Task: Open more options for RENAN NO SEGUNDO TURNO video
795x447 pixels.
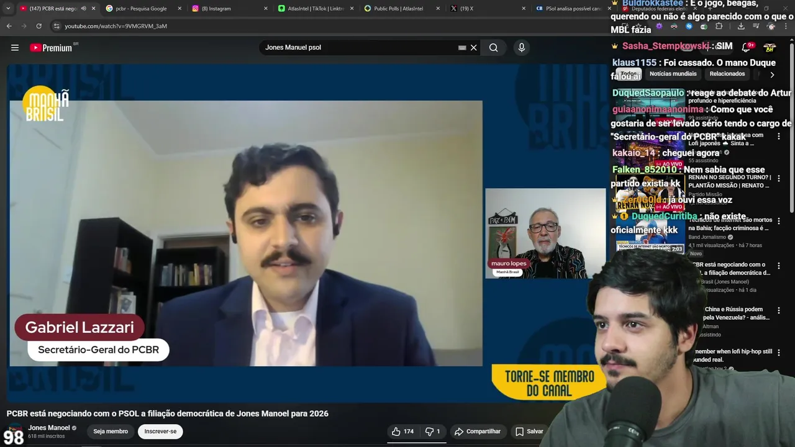Action: (x=779, y=179)
